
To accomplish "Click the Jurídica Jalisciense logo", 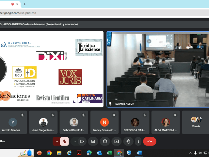I will pos(89,47).
